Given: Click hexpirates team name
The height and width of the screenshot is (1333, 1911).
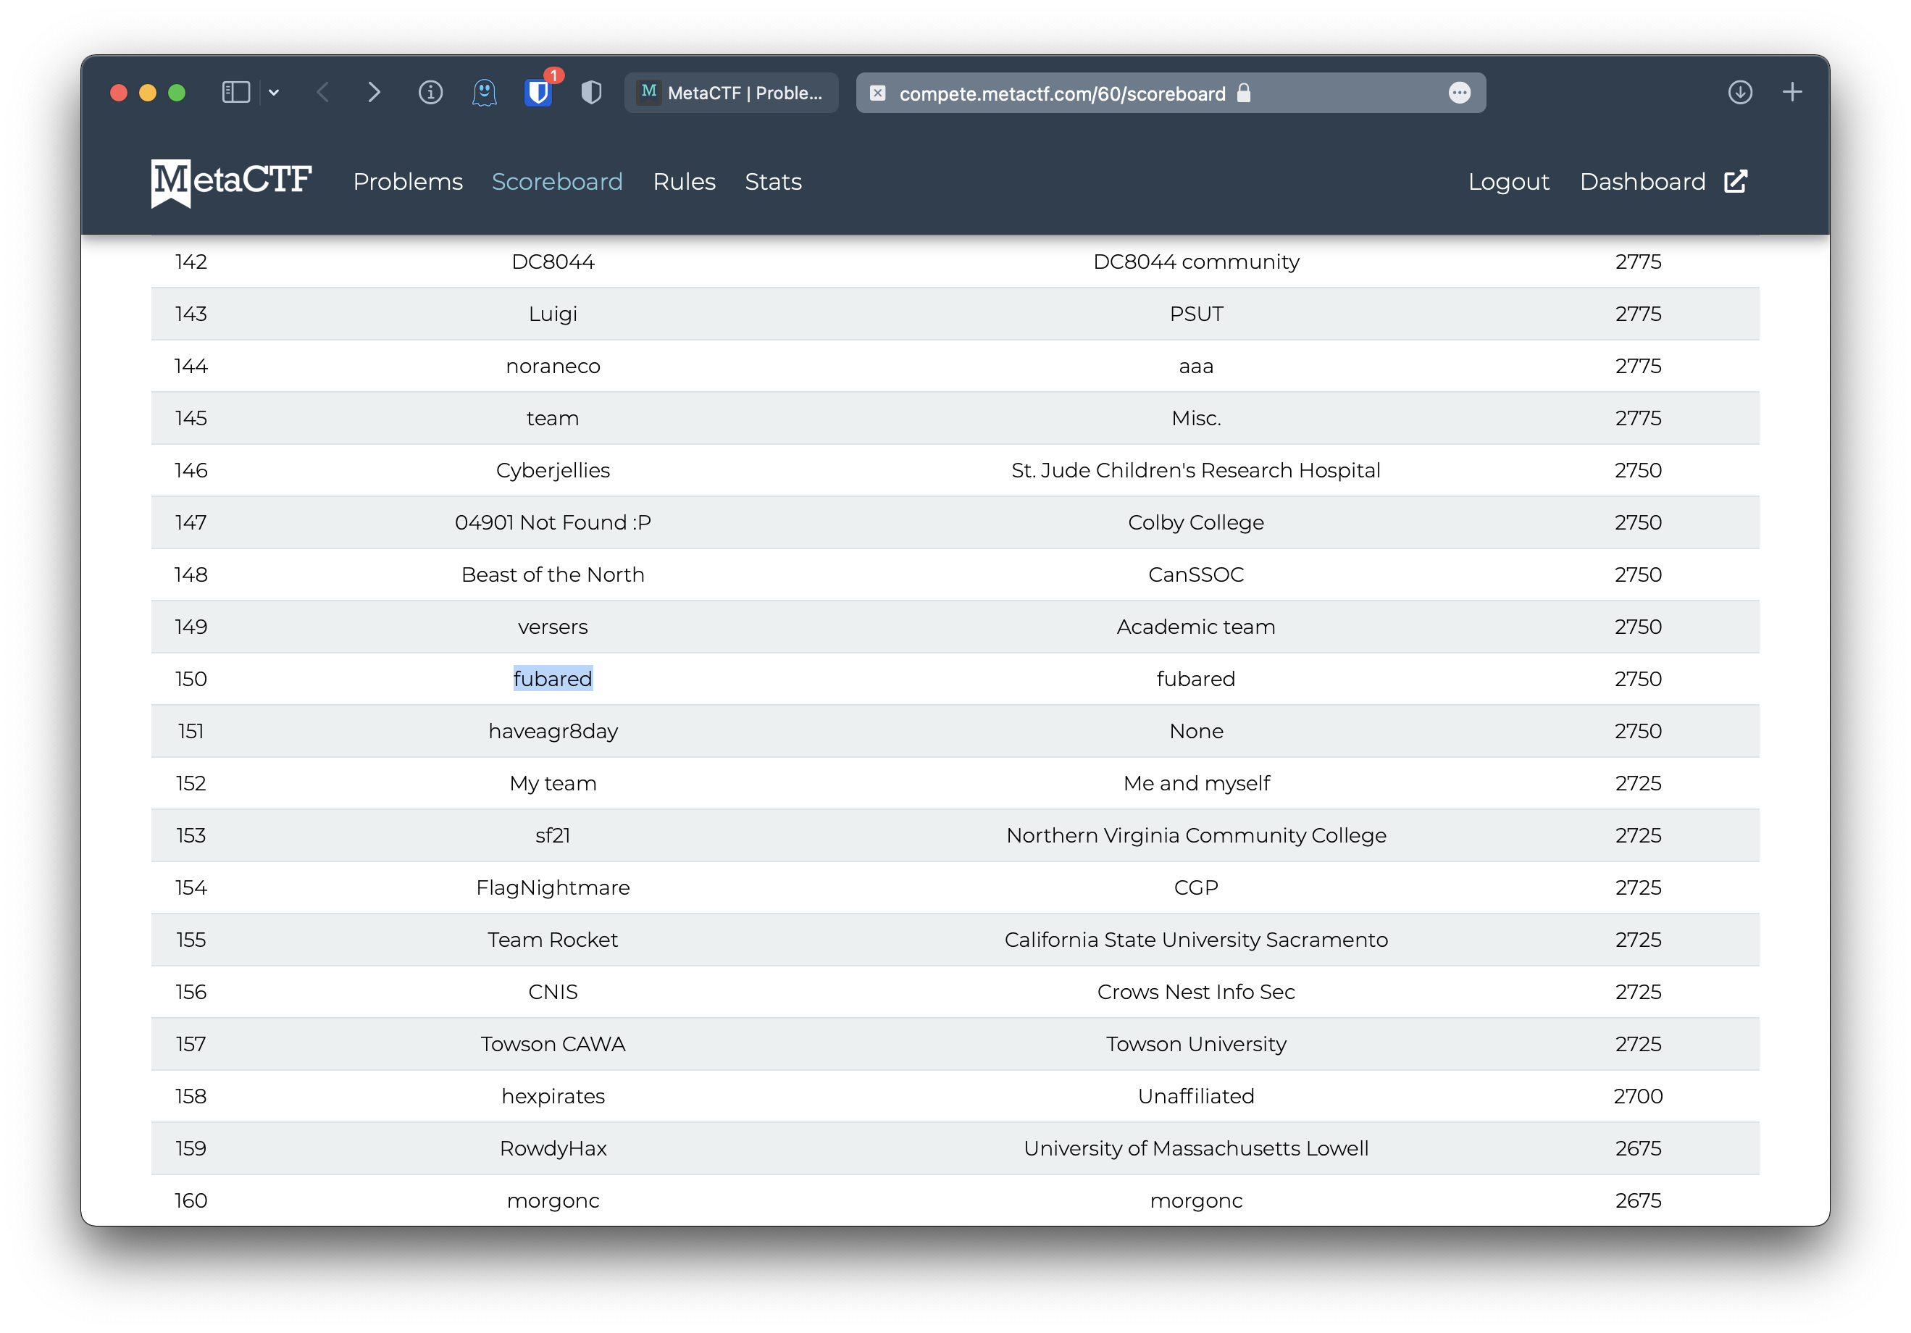Looking at the screenshot, I should pos(553,1097).
